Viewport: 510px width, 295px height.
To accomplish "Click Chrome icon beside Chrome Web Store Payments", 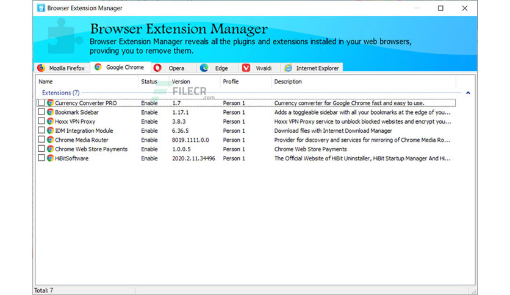I will click(x=50, y=149).
